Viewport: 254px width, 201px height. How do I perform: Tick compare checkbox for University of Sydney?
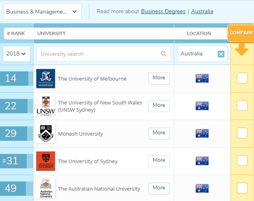click(242, 160)
